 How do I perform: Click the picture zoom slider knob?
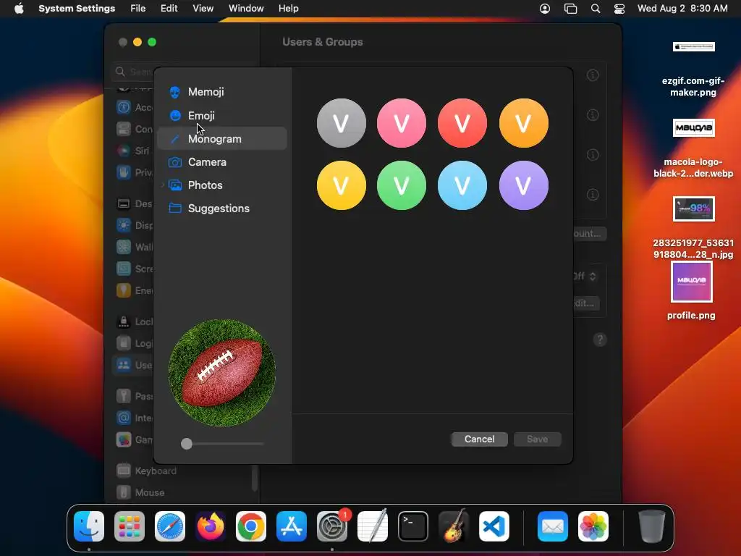(x=187, y=444)
